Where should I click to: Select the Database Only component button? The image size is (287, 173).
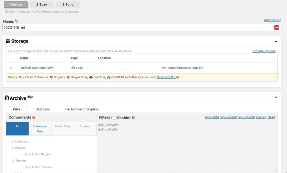(x=40, y=129)
